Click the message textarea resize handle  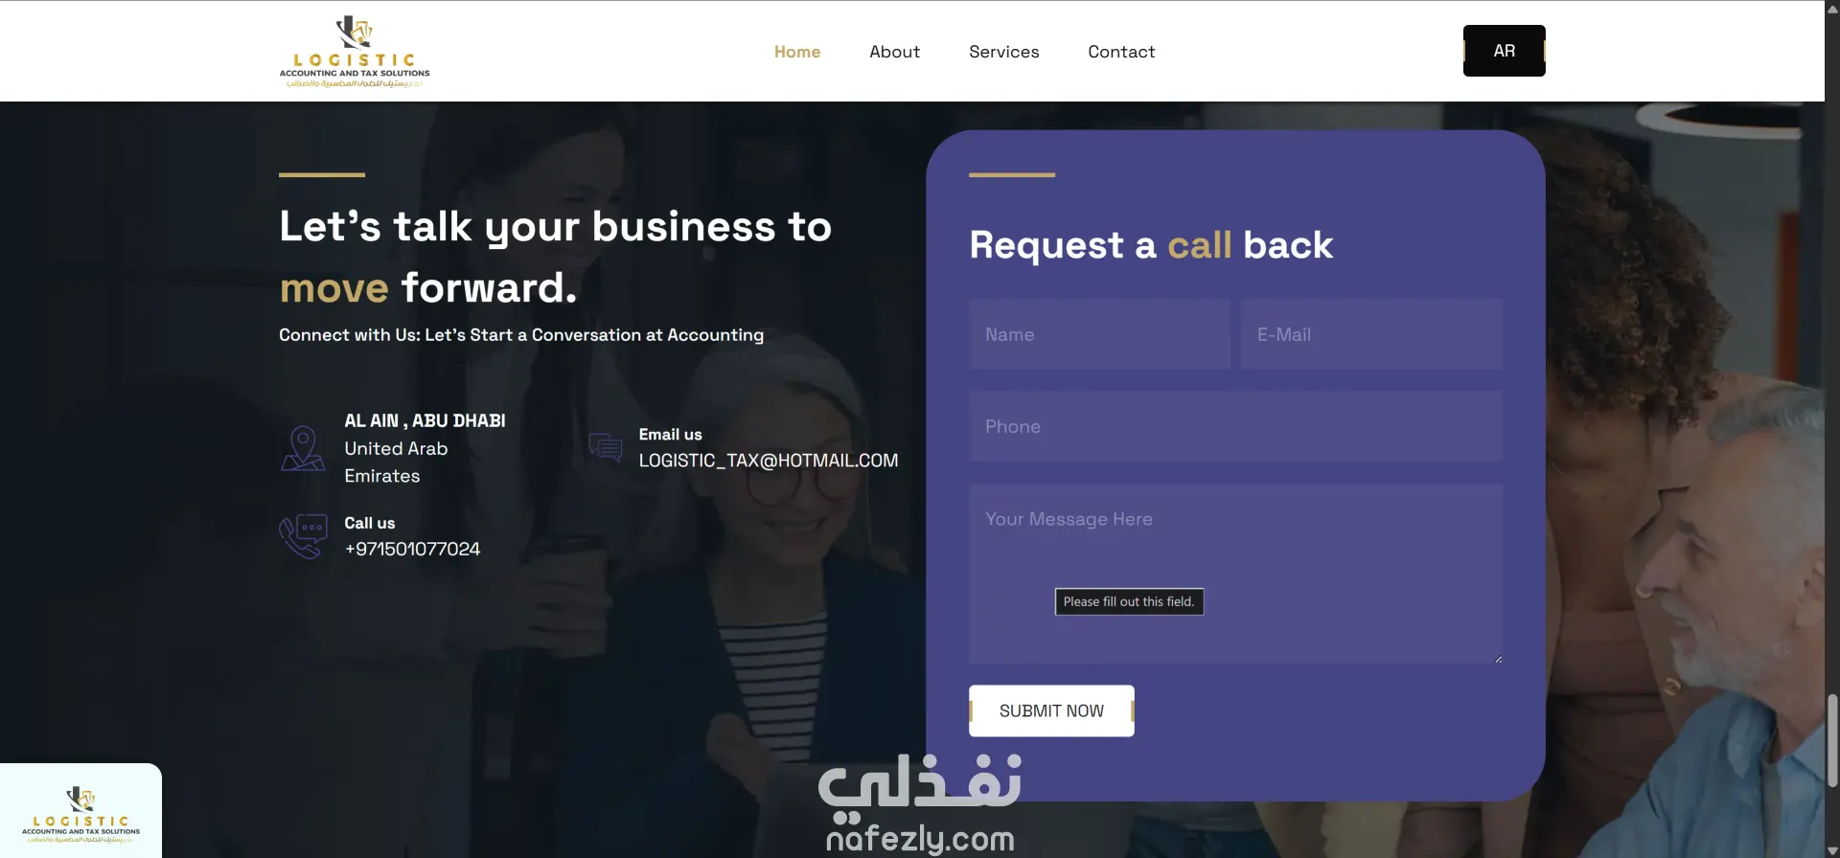click(x=1498, y=659)
